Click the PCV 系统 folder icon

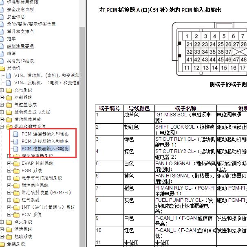click(x=16, y=215)
